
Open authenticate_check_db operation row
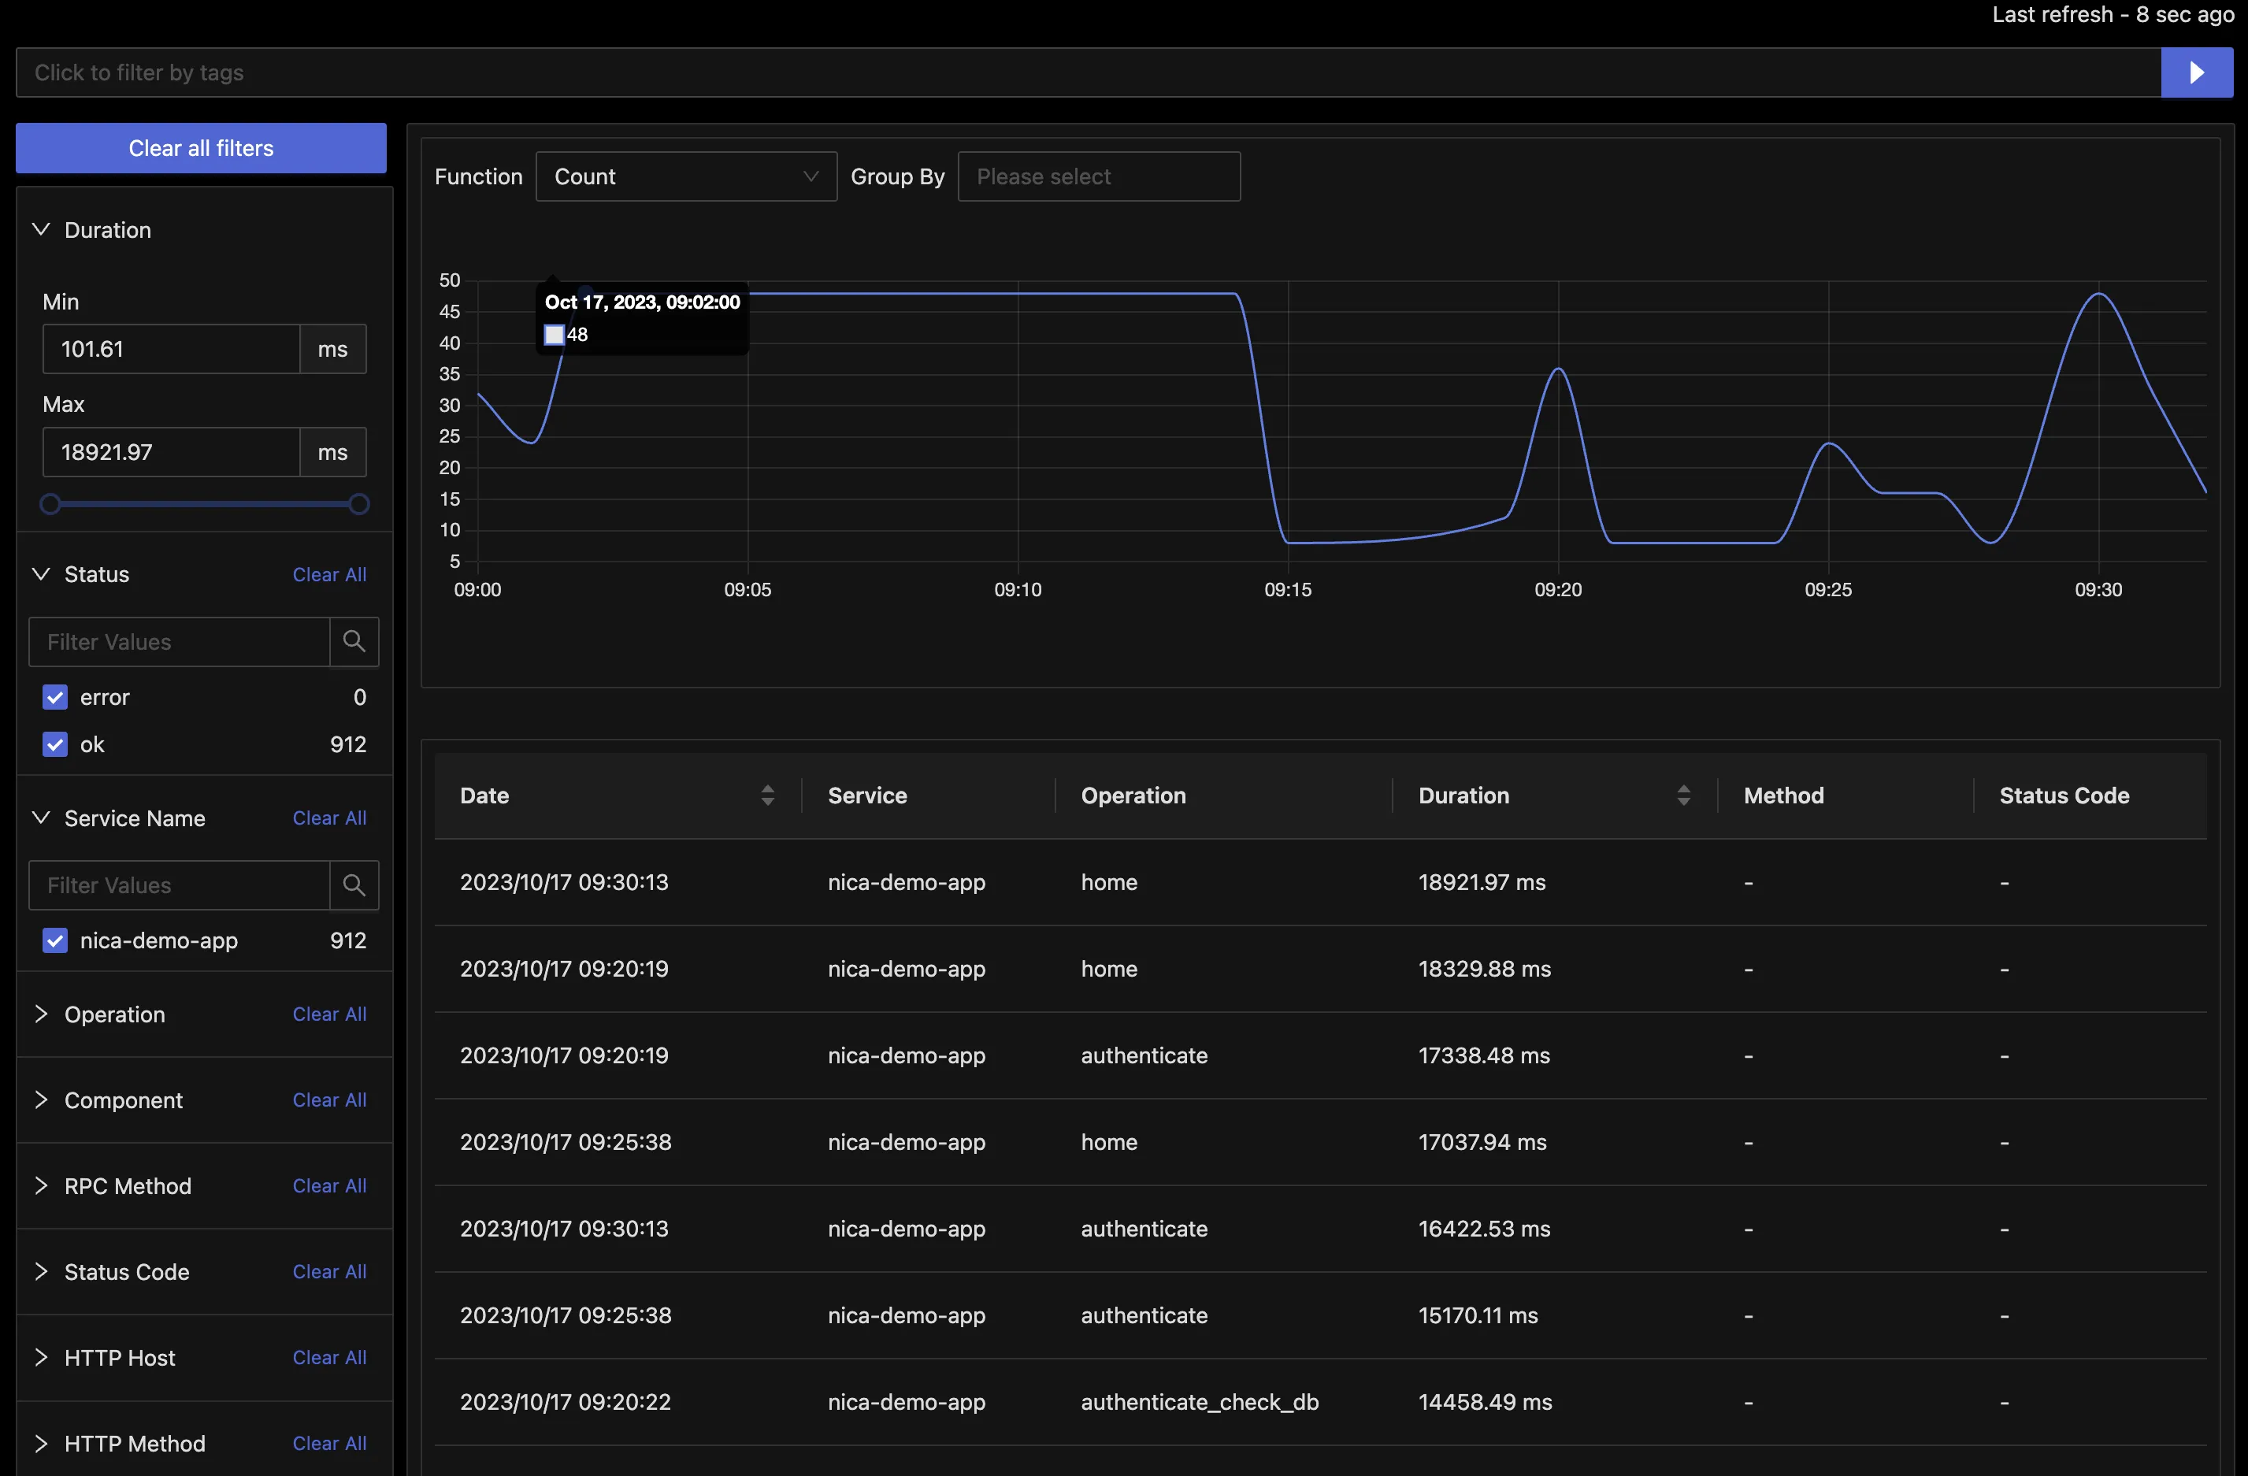[1319, 1402]
